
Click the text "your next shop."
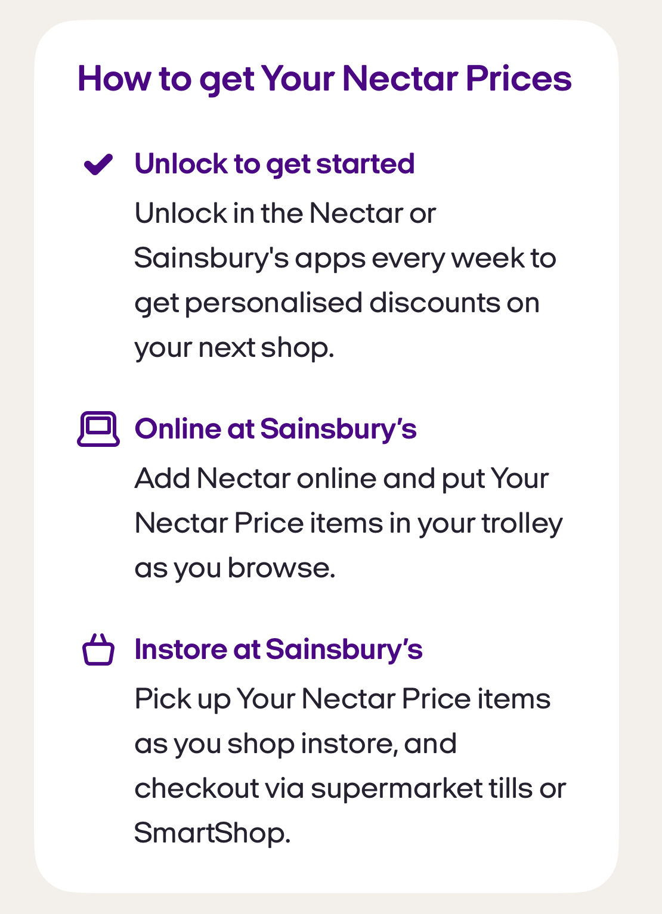(x=234, y=347)
